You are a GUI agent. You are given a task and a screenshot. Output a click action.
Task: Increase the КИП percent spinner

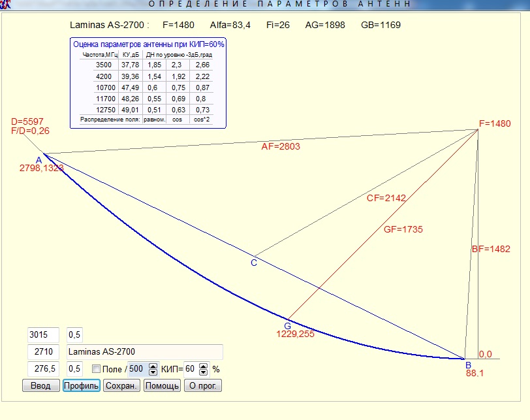click(x=204, y=366)
